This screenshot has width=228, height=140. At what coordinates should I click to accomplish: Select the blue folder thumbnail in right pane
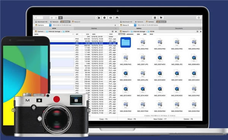coord(126,42)
